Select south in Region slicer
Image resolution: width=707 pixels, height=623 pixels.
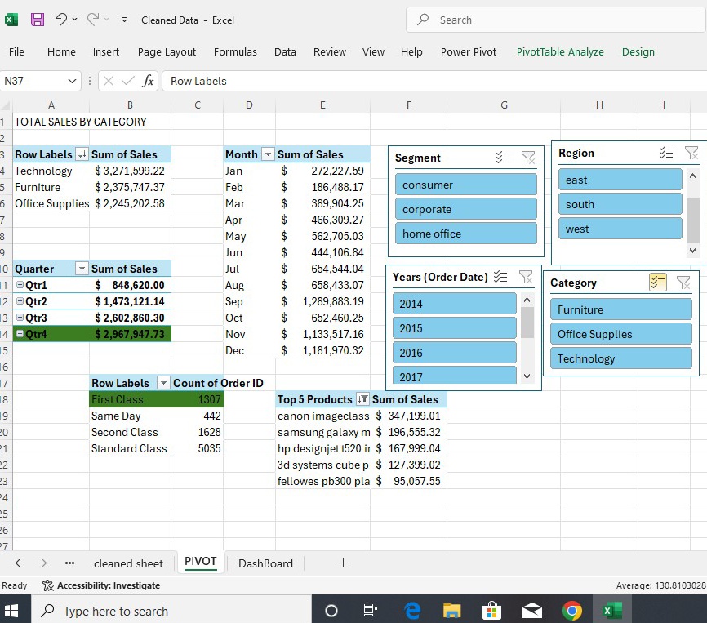620,204
